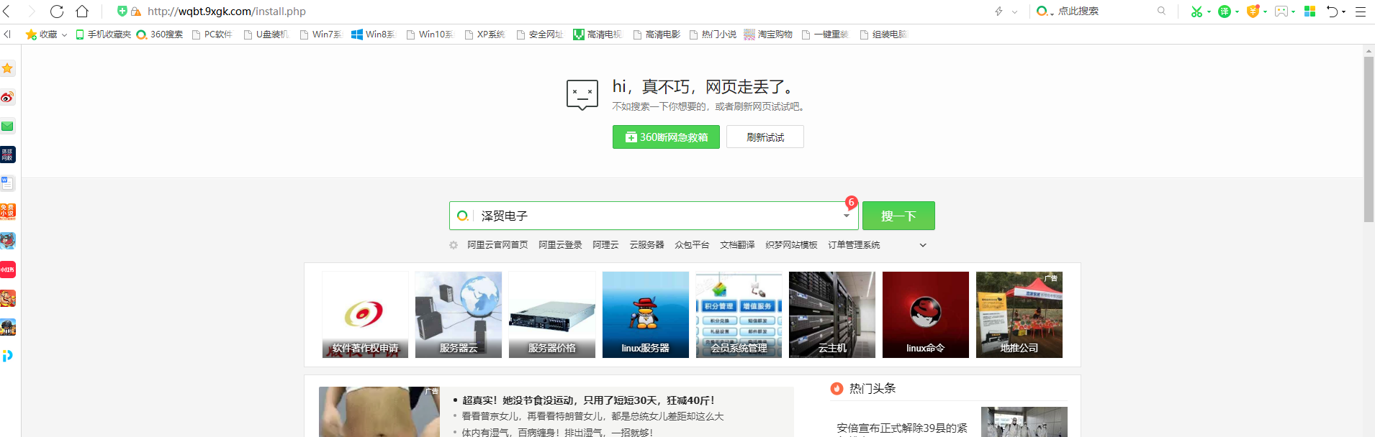
Task: Open the document icon in sidebar
Action: 7,183
